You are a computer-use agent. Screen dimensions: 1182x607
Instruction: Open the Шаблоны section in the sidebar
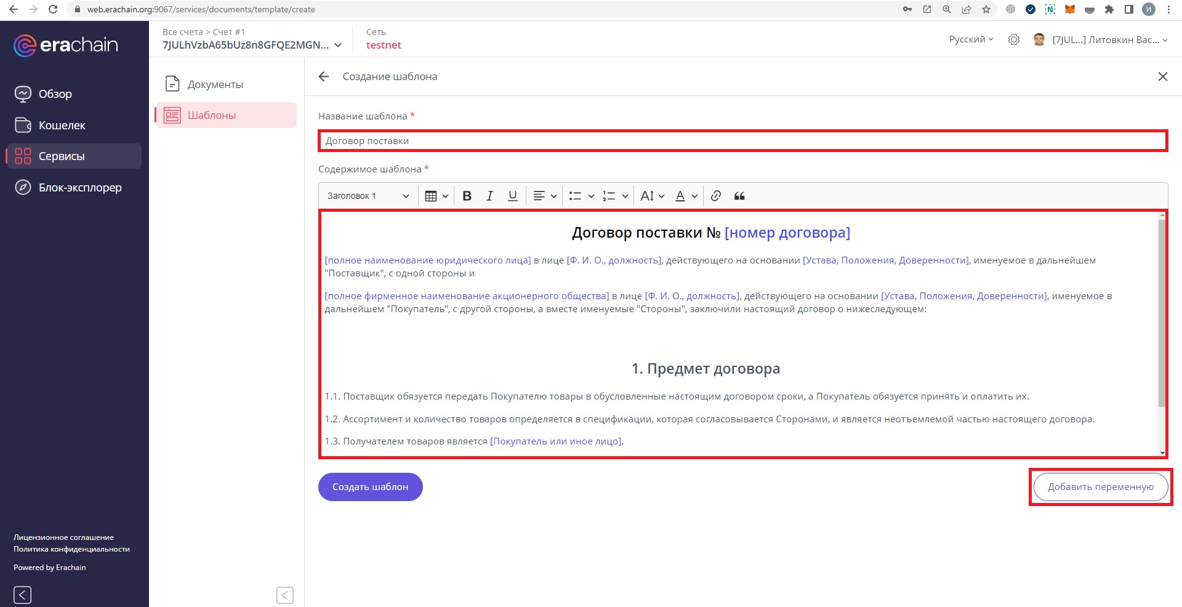tap(212, 115)
